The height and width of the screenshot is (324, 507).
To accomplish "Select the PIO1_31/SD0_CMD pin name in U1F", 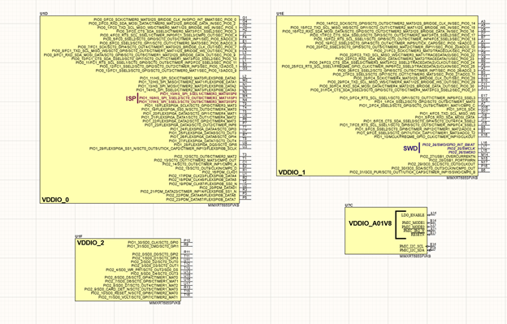I will (x=153, y=246).
